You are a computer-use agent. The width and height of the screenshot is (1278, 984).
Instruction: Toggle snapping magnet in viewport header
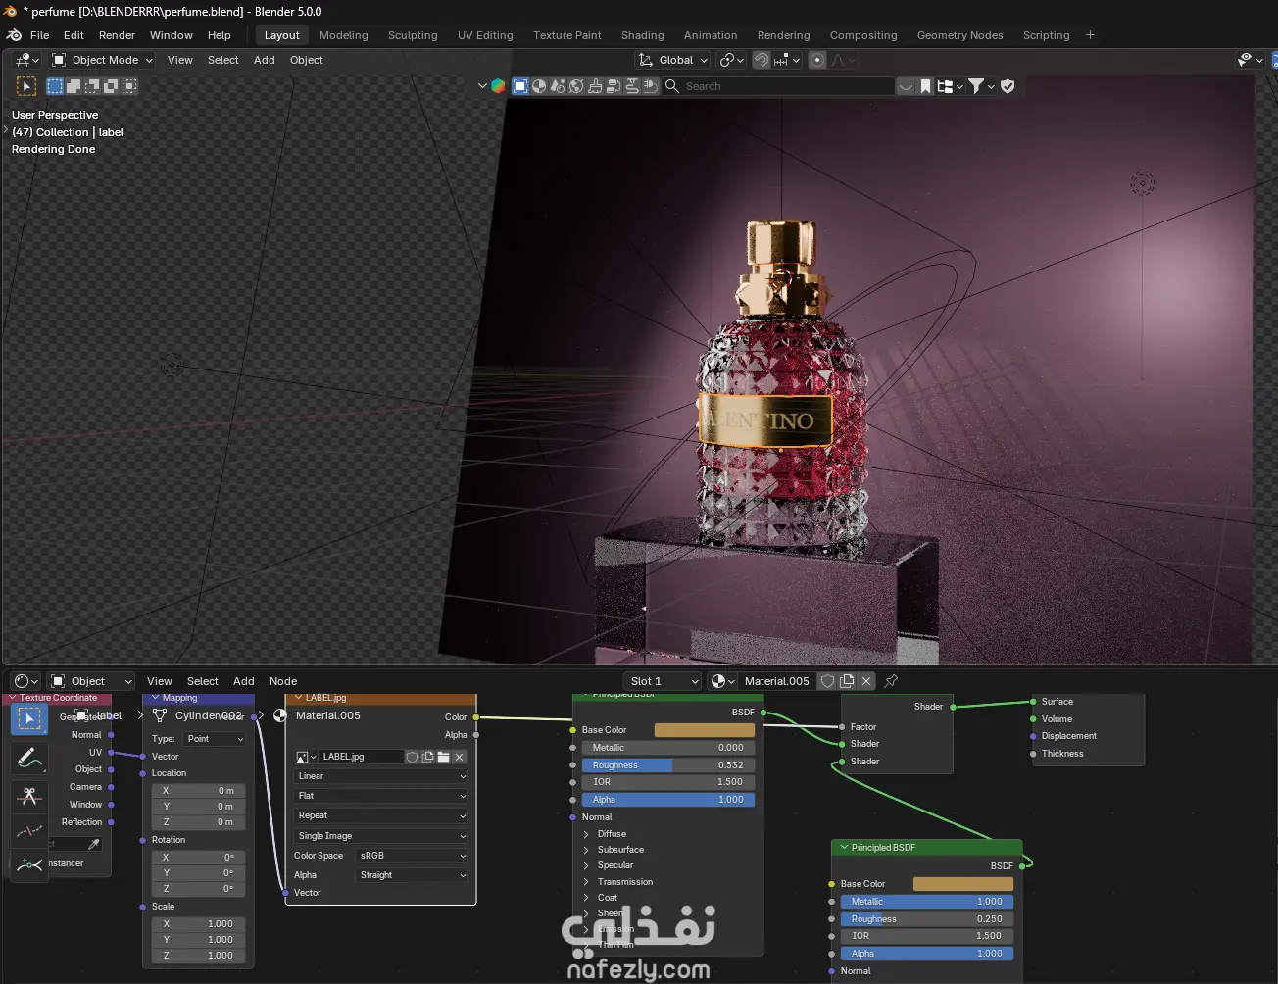click(762, 60)
